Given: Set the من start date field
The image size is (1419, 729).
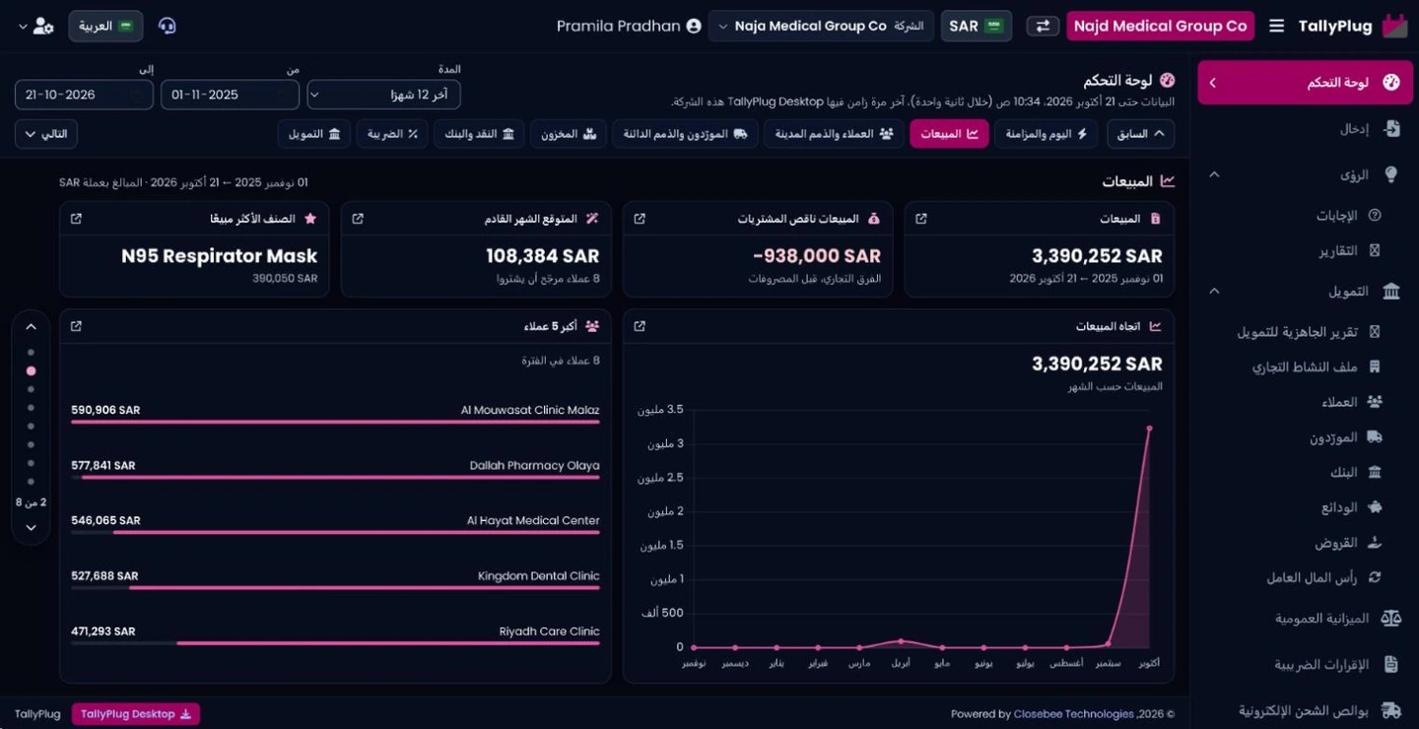Looking at the screenshot, I should point(230,95).
